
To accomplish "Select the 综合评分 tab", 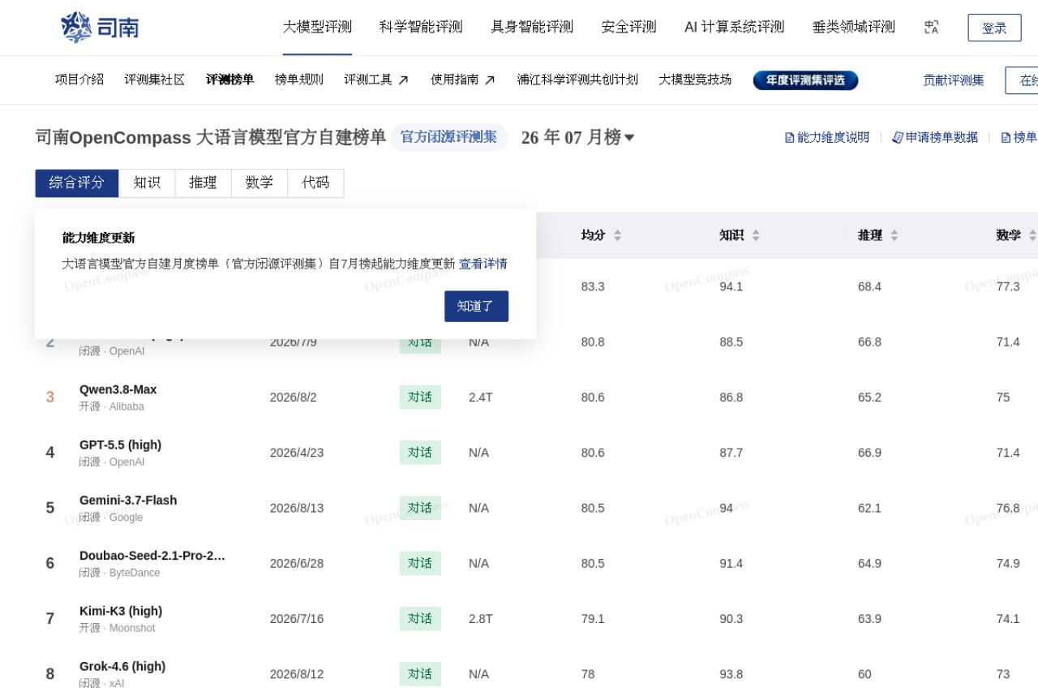I will tap(77, 183).
